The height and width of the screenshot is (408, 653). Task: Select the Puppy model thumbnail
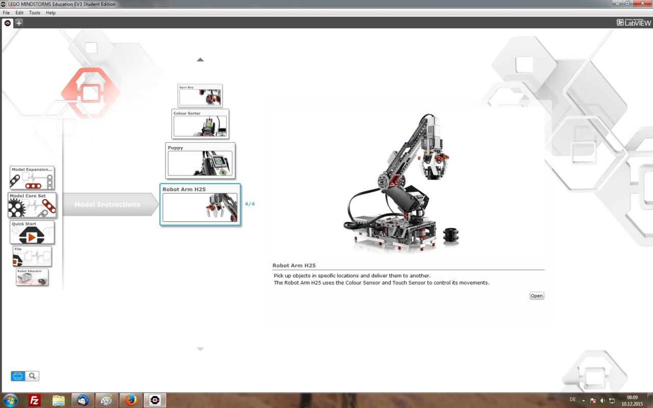pyautogui.click(x=200, y=161)
